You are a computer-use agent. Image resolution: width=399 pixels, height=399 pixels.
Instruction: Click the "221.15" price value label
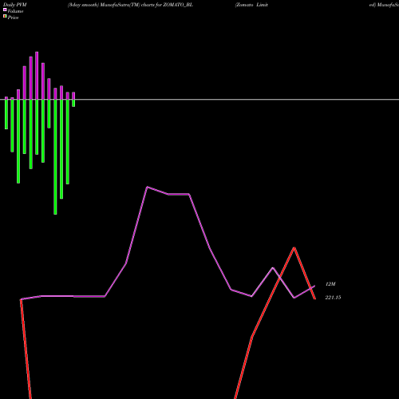point(333,298)
